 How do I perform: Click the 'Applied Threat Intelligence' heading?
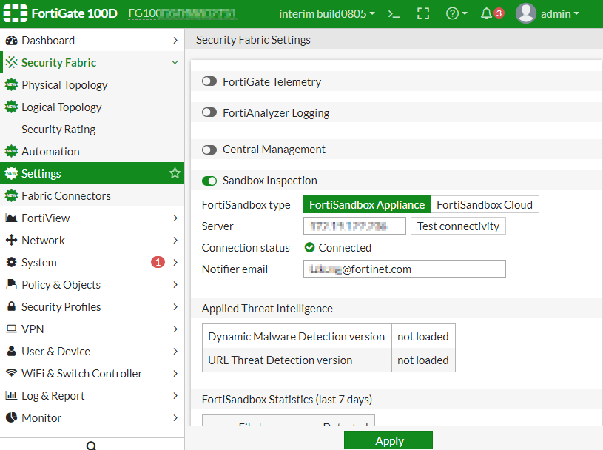point(267,309)
